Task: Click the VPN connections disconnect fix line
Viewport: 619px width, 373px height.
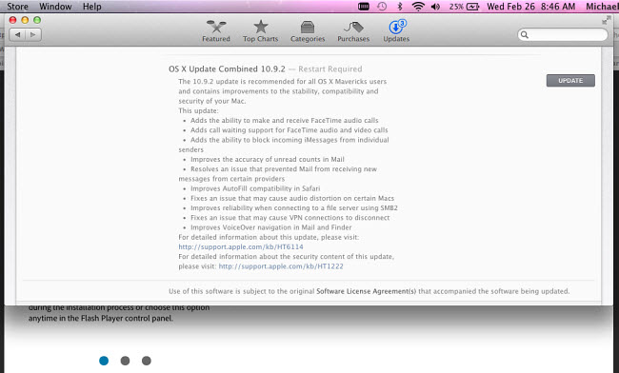Action: pyautogui.click(x=290, y=218)
